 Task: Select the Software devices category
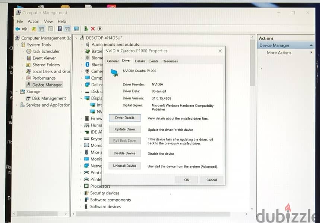(105, 207)
